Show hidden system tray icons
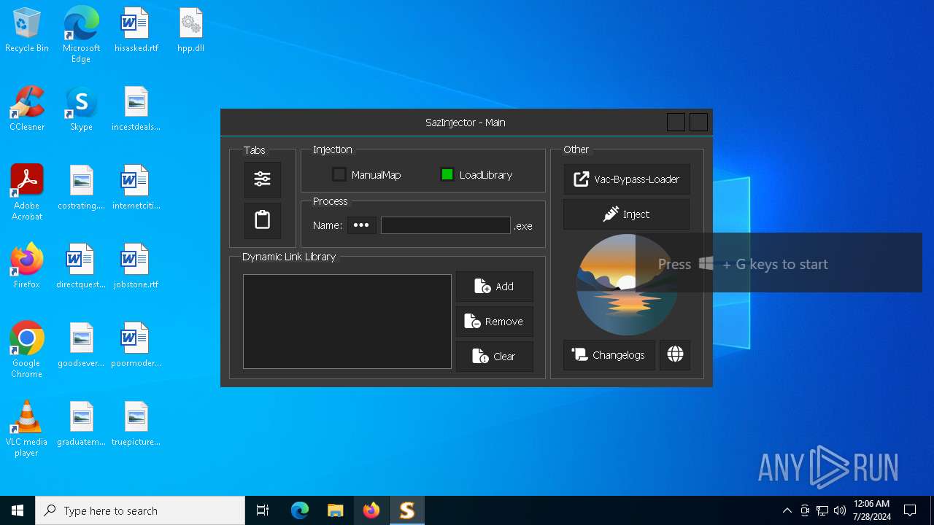 [787, 510]
